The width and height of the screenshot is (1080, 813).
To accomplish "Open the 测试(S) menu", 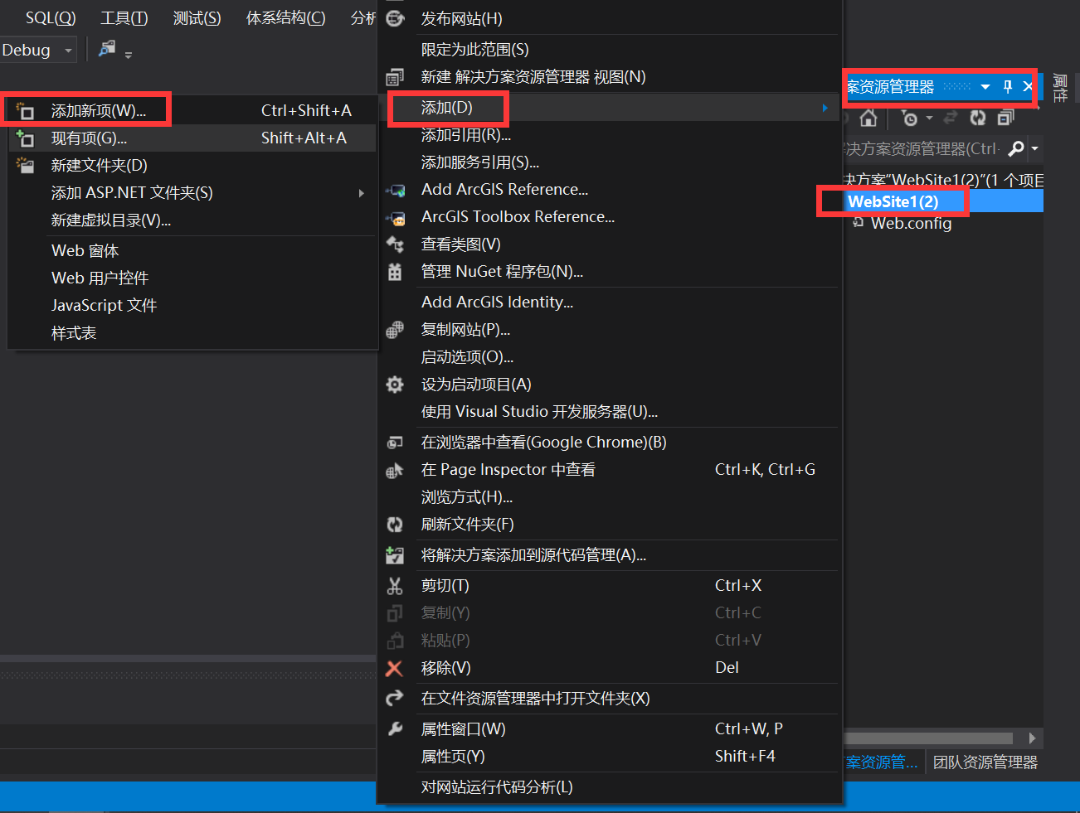I will [197, 18].
